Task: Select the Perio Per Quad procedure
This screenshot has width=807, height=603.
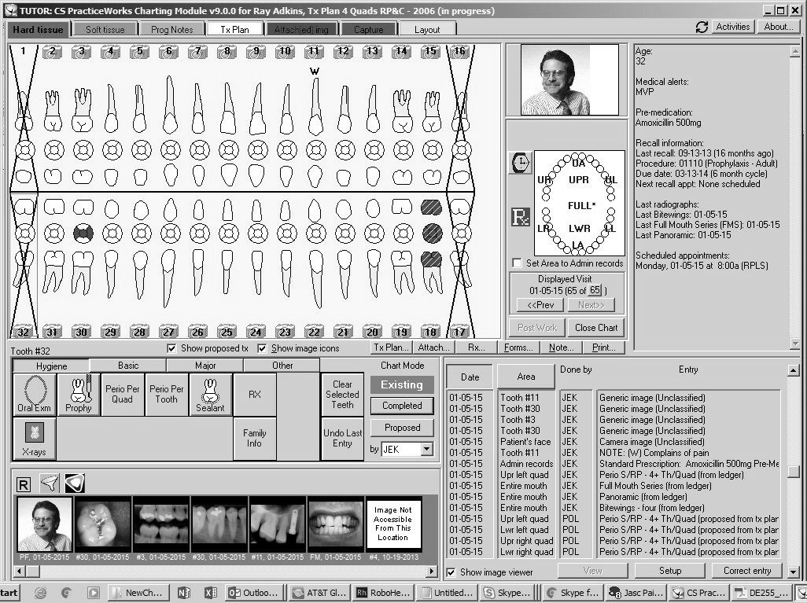Action: 122,394
